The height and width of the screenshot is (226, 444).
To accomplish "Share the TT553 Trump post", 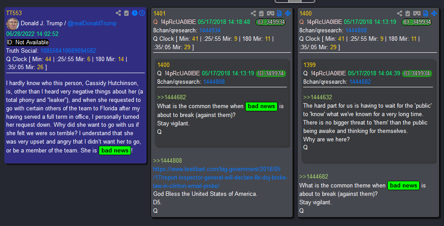I will pyautogui.click(x=118, y=13).
